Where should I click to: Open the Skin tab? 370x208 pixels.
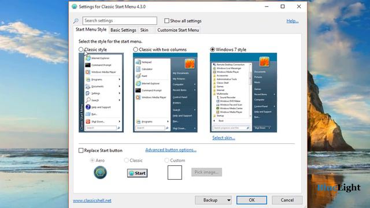pyautogui.click(x=144, y=30)
